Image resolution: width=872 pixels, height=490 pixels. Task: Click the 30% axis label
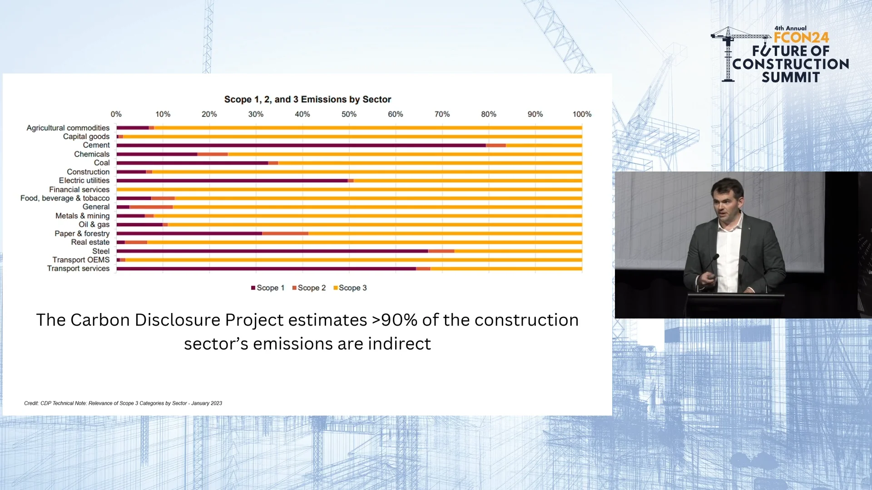(x=256, y=114)
